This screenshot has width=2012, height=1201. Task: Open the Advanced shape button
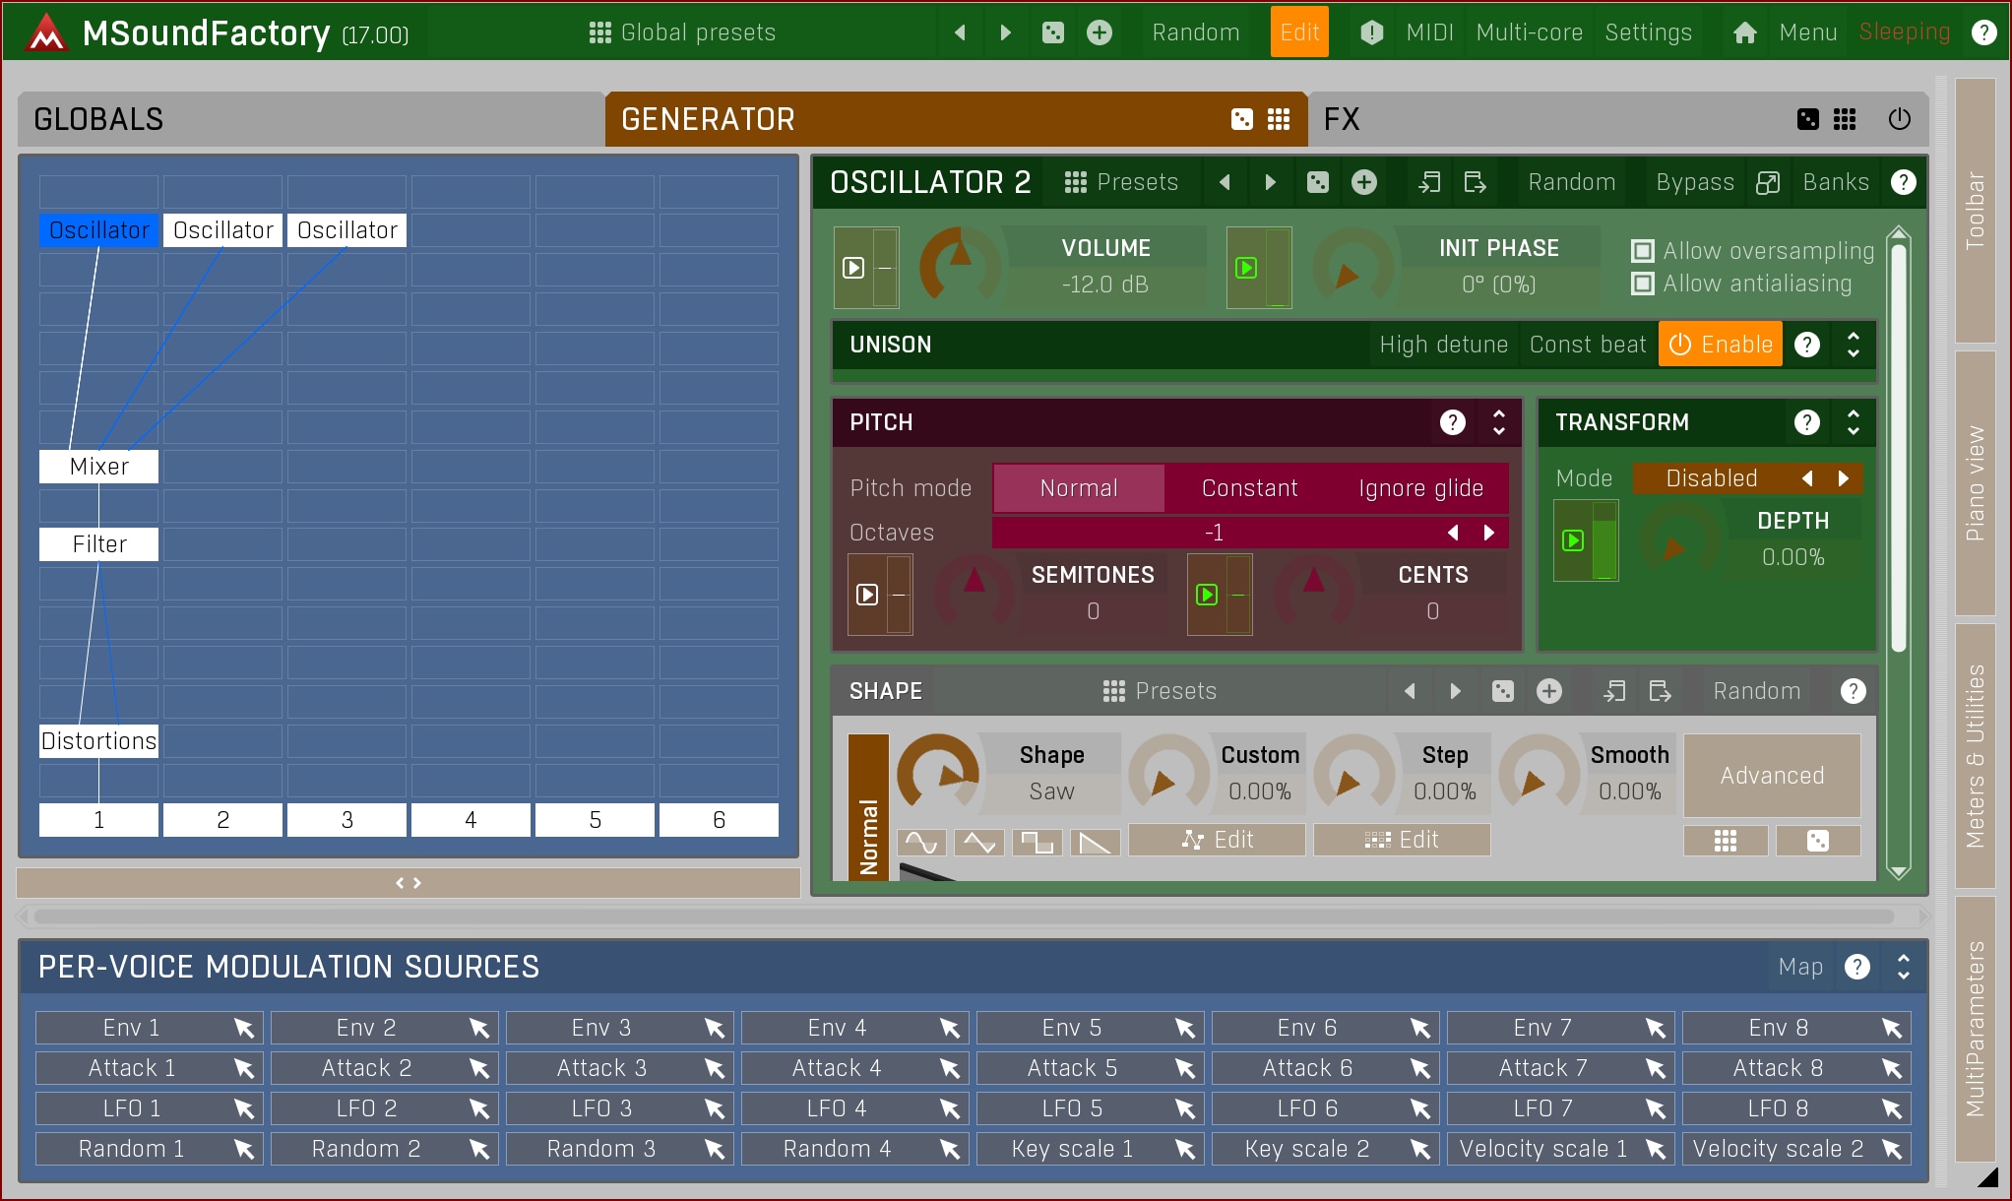[1771, 776]
